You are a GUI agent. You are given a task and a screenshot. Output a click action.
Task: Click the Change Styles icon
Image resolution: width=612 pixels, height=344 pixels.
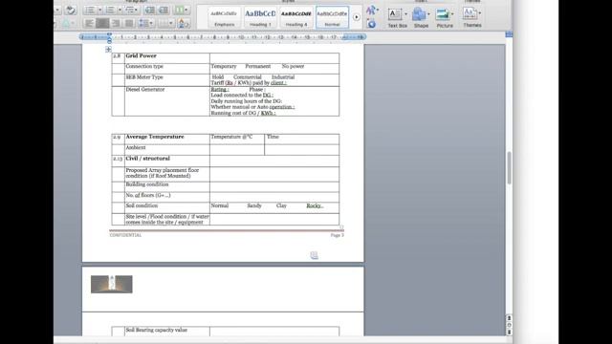click(x=371, y=10)
